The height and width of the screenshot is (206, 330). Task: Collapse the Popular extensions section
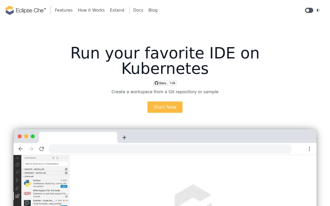click(x=46, y=176)
